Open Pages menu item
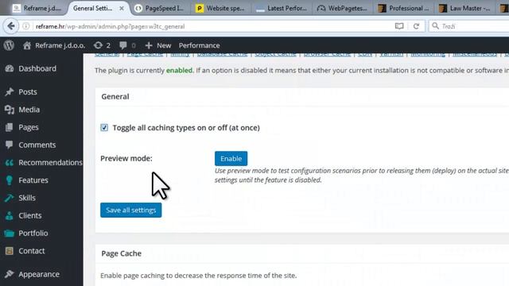Image resolution: width=509 pixels, height=286 pixels. (29, 127)
